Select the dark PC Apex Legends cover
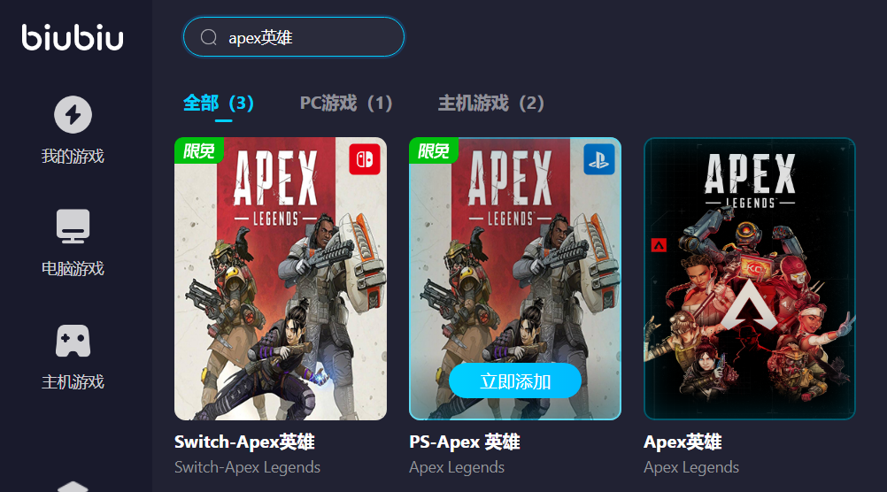The image size is (887, 492). [x=750, y=279]
